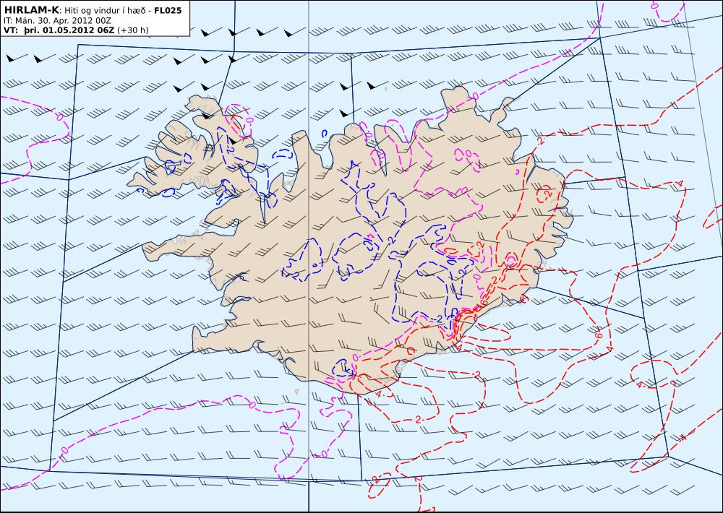
Task: Select initial time 'Mán. 30. Apr. 2012 00Z'
Action: tap(64, 21)
